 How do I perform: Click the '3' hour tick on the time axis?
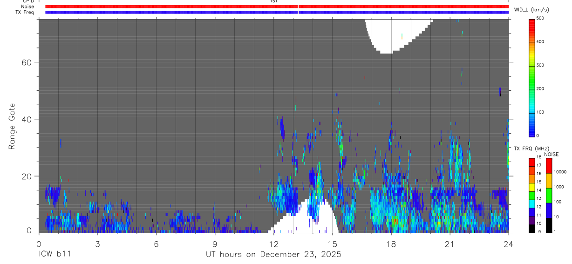pyautogui.click(x=97, y=244)
